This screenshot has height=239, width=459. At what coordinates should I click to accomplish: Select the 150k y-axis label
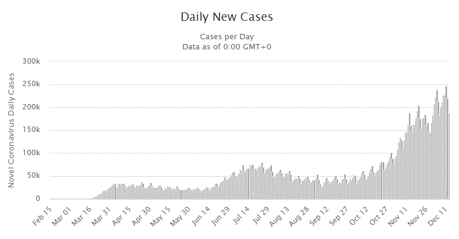(x=30, y=130)
